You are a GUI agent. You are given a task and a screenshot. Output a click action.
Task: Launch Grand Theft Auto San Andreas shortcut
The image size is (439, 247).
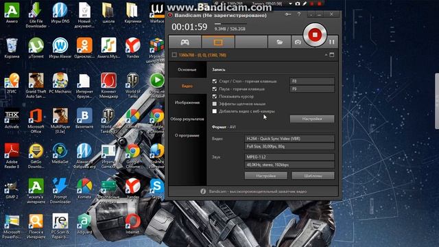36,86
